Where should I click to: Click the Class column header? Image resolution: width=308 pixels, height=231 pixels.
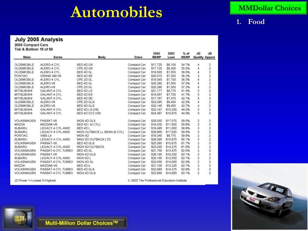pyautogui.click(x=138, y=57)
